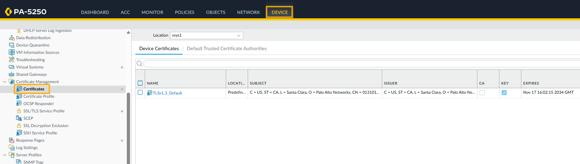
Task: Open the ACC tab
Action: click(x=125, y=12)
